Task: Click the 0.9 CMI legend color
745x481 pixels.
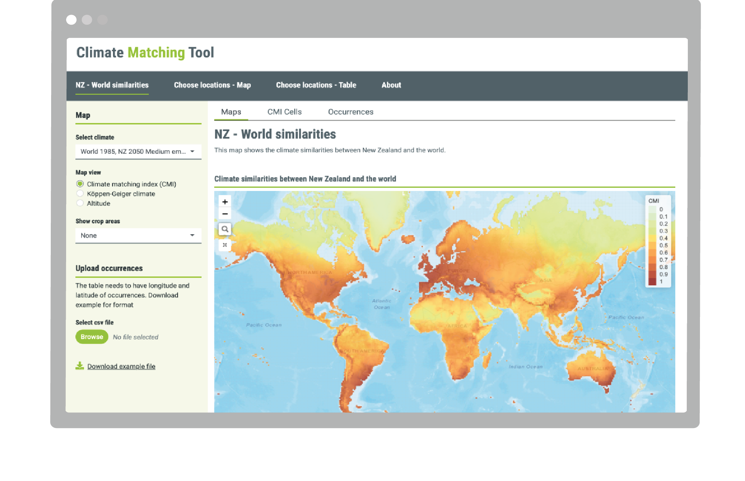Action: (x=652, y=274)
